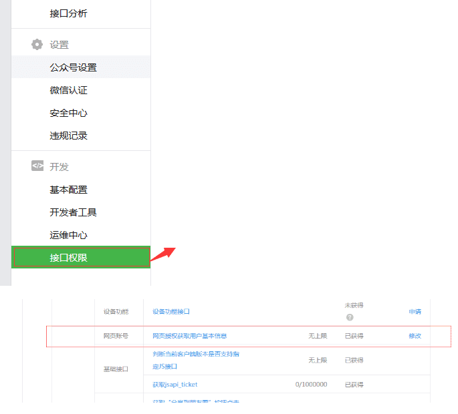Open 违规记录 menu entry
The height and width of the screenshot is (414, 458).
tap(68, 136)
